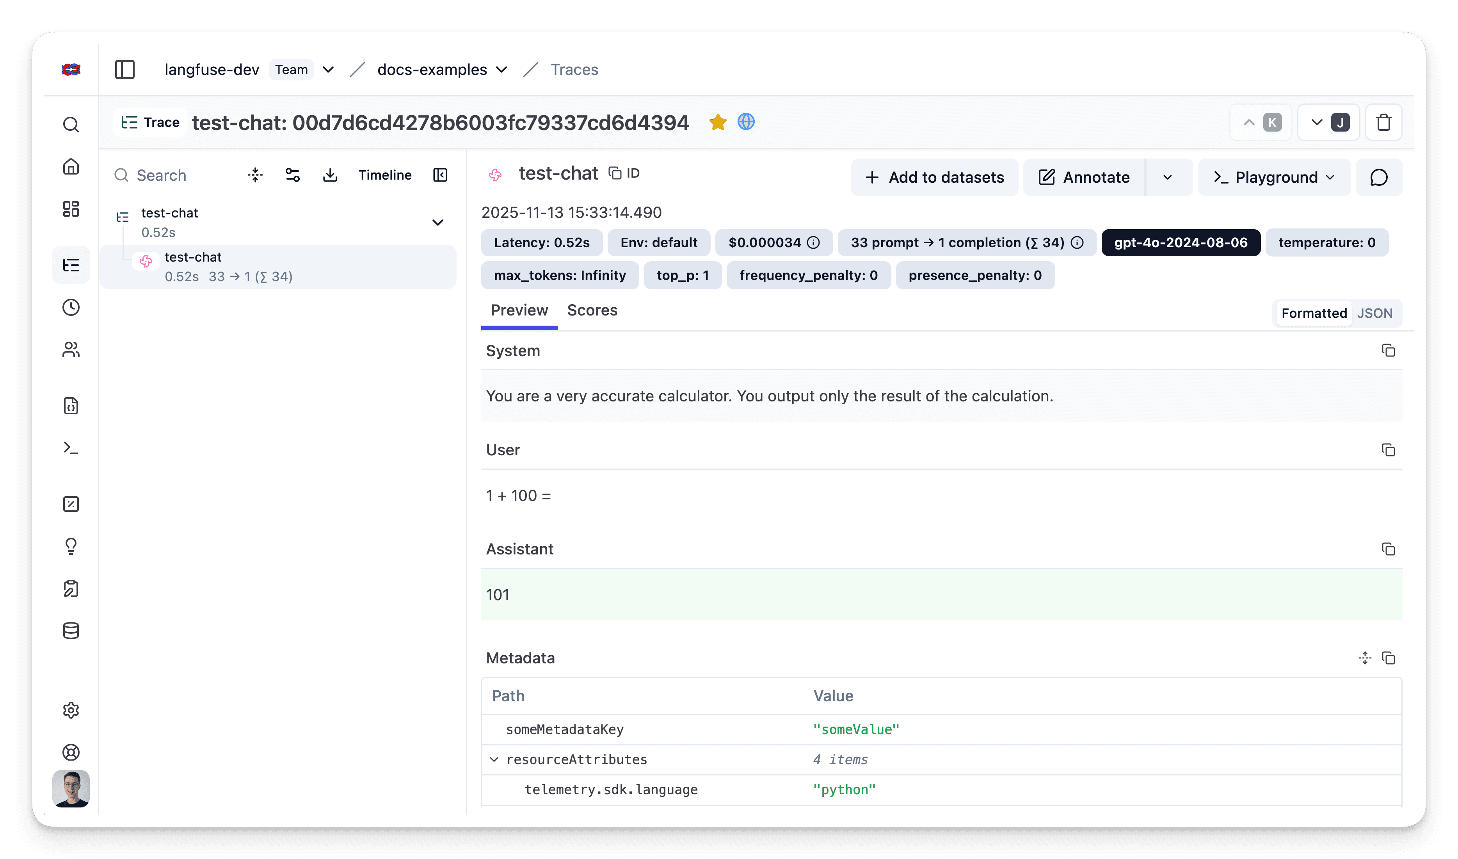Screen dimensions: 1458x859
Task: Download the trace using the download icon
Action: click(330, 175)
